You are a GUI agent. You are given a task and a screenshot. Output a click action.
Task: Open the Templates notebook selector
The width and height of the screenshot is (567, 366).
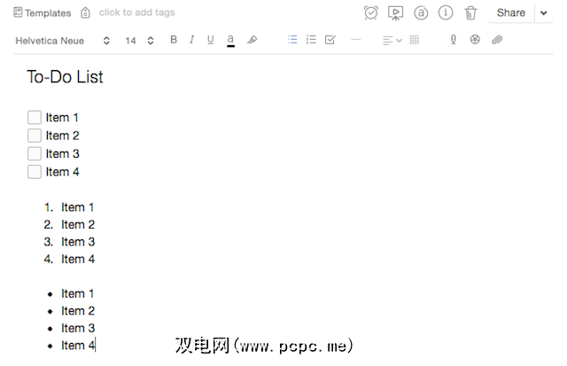pyautogui.click(x=43, y=12)
